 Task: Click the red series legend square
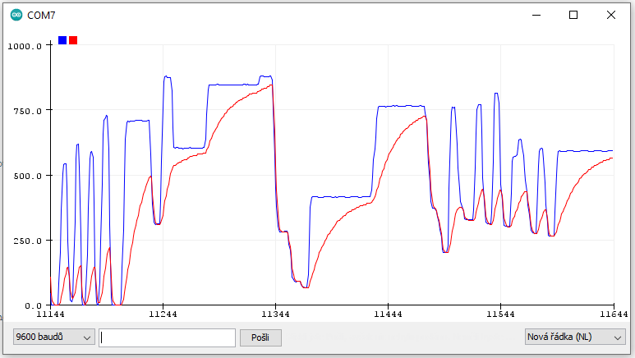[73, 40]
